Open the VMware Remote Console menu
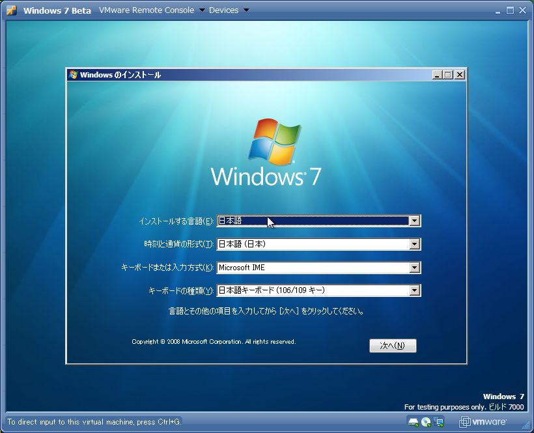 coord(152,10)
